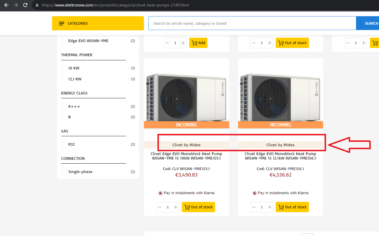
Task: Reload the page with refresh icon
Action: point(25,5)
